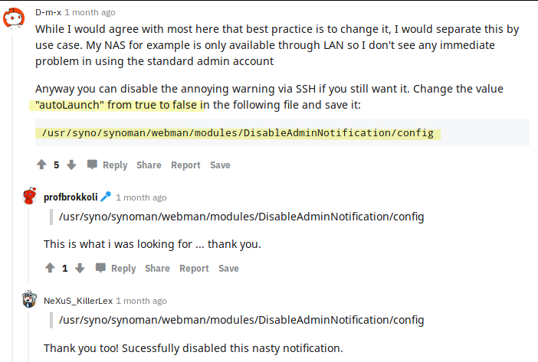
Task: Share D-m-x's comment
Action: pos(149,165)
